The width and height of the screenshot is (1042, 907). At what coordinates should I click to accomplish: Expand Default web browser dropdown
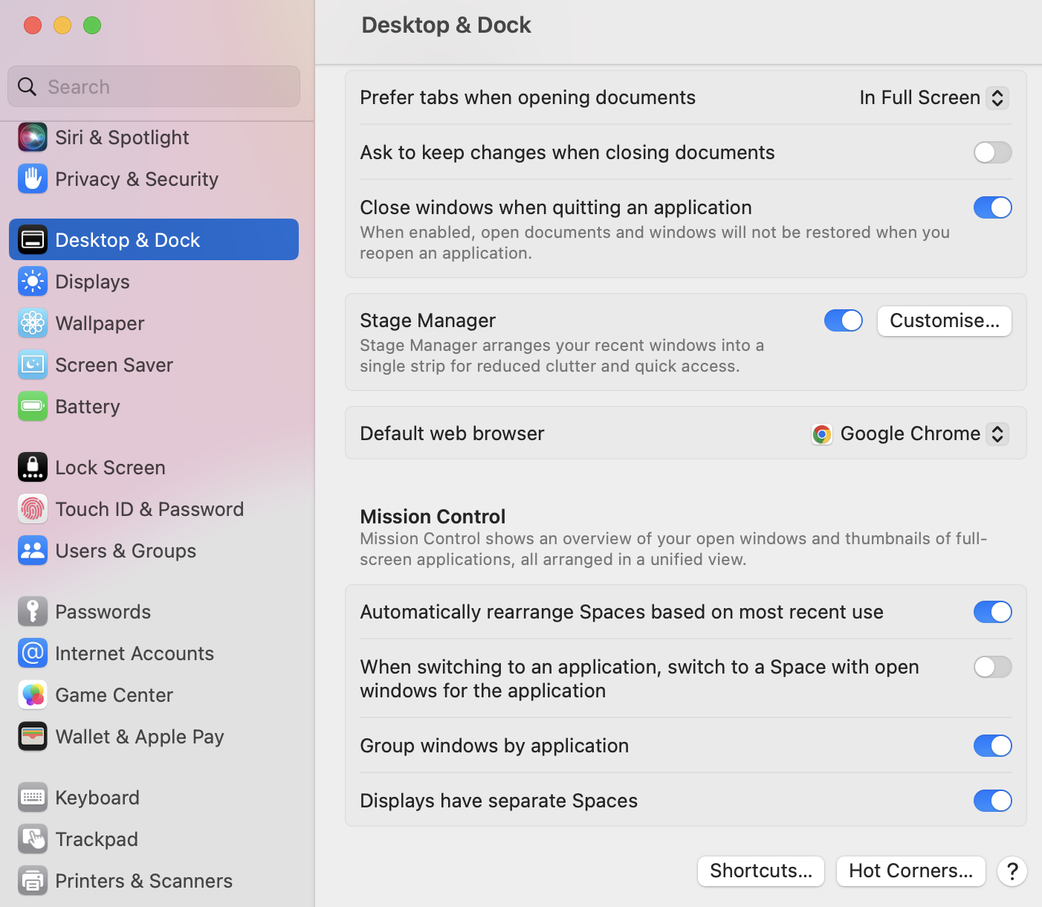pos(910,433)
